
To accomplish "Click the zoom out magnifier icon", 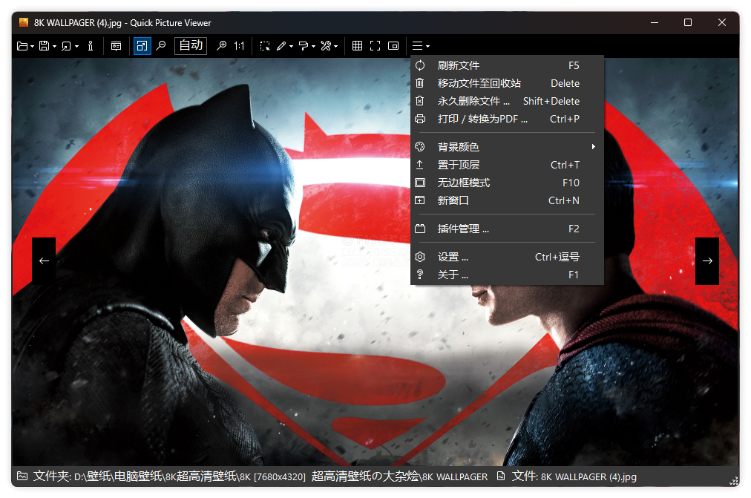I will pos(162,45).
